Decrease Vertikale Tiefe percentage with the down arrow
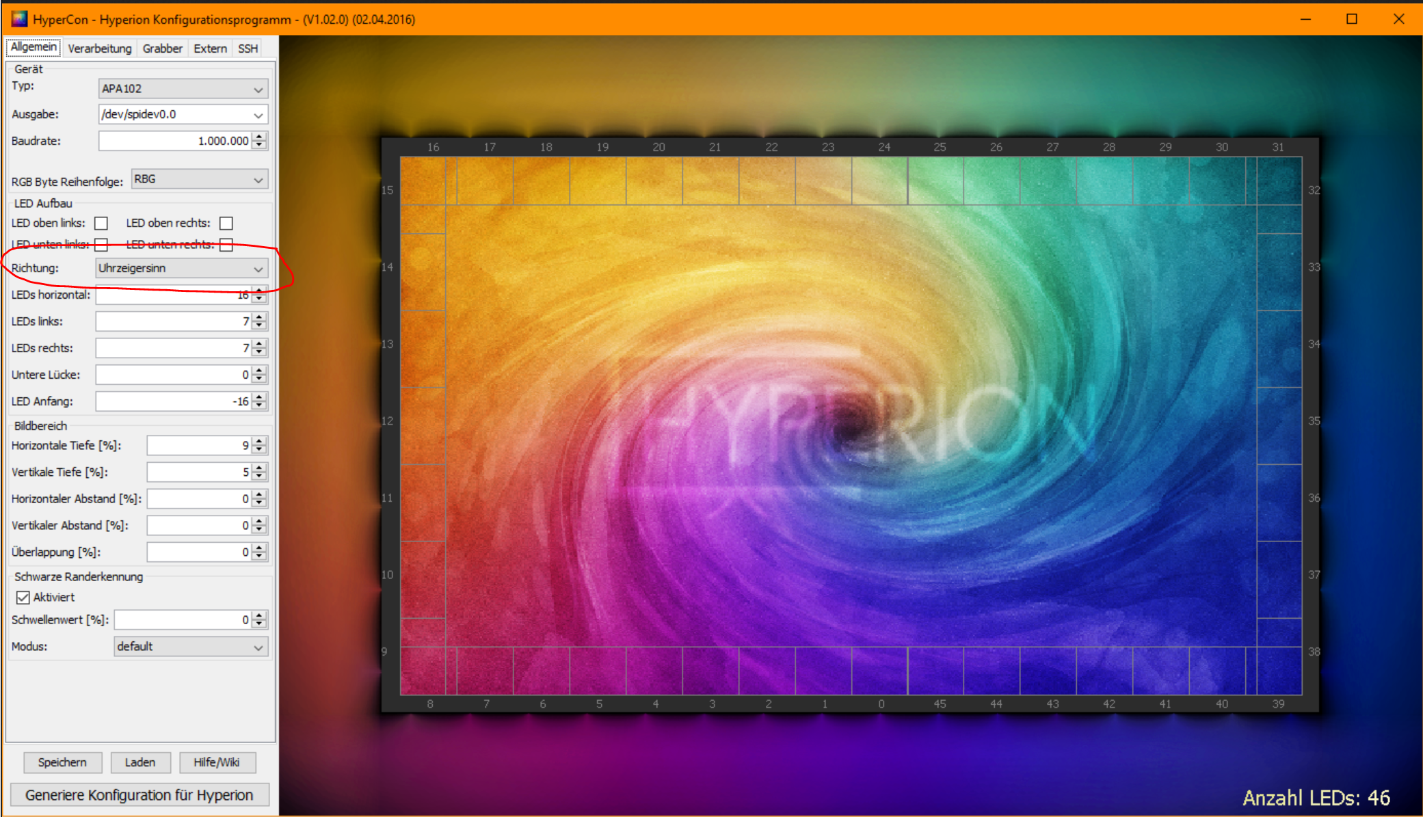The height and width of the screenshot is (817, 1423). click(x=259, y=476)
